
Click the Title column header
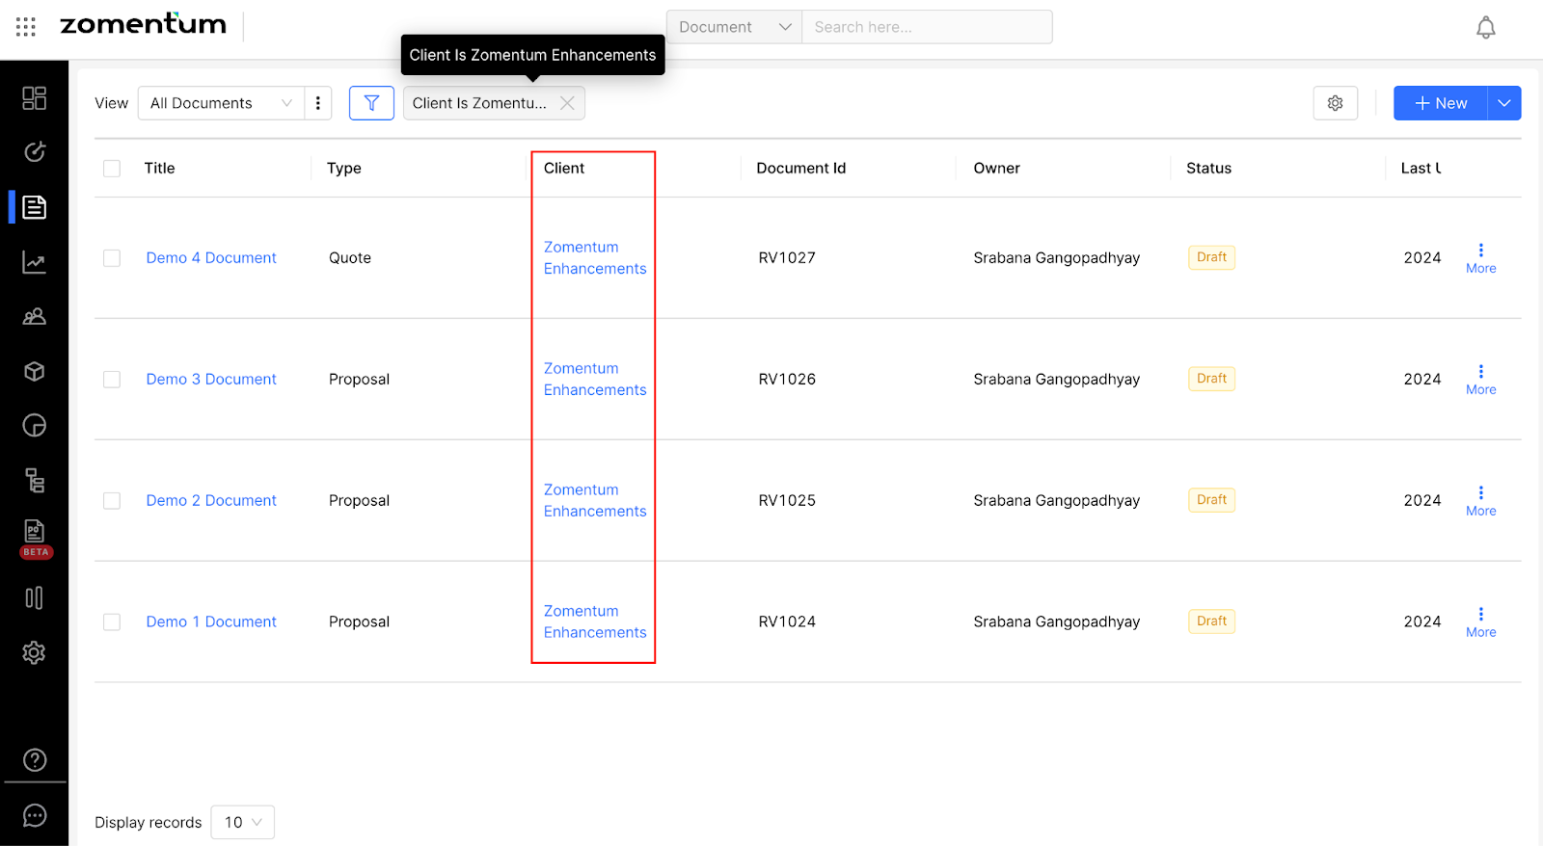pyautogui.click(x=160, y=169)
